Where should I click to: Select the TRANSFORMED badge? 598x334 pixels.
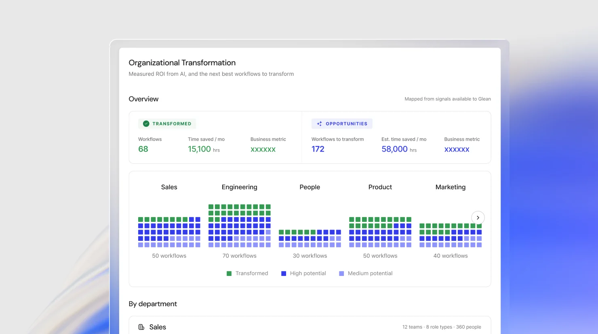pyautogui.click(x=167, y=124)
